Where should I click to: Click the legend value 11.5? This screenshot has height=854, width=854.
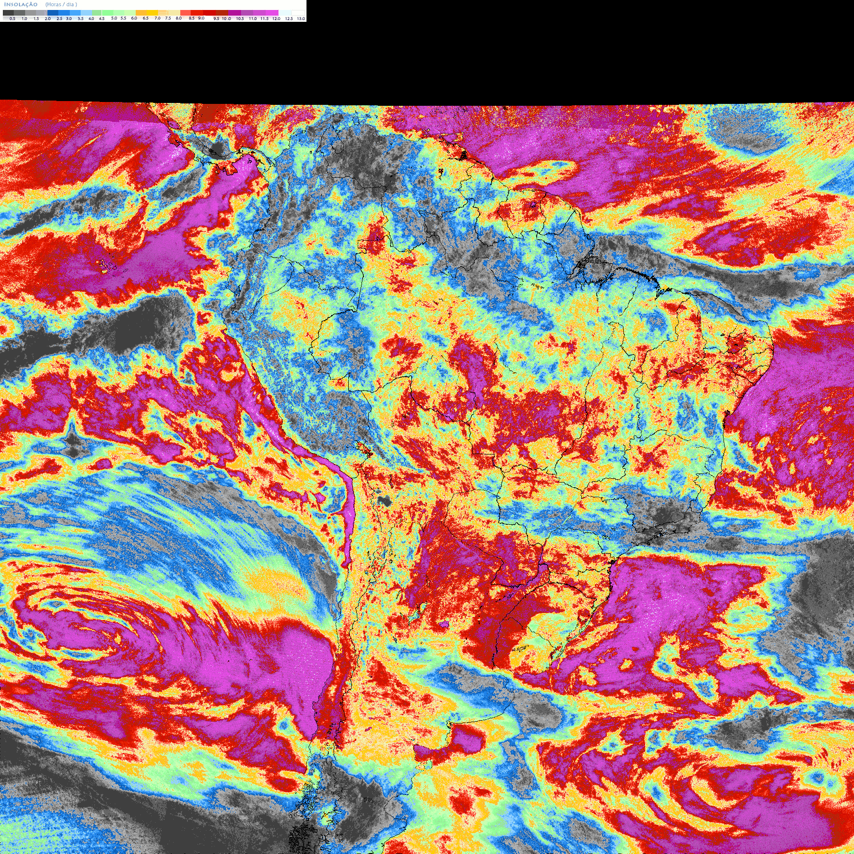tap(264, 19)
